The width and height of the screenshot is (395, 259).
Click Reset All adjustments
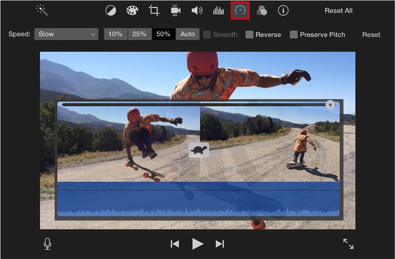pyautogui.click(x=339, y=10)
